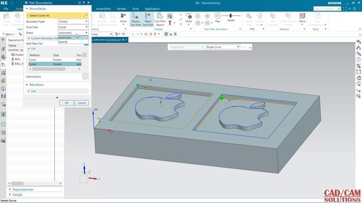Close the trim boundary.prt document tab
The width and height of the screenshot is (362, 203).
click(126, 40)
